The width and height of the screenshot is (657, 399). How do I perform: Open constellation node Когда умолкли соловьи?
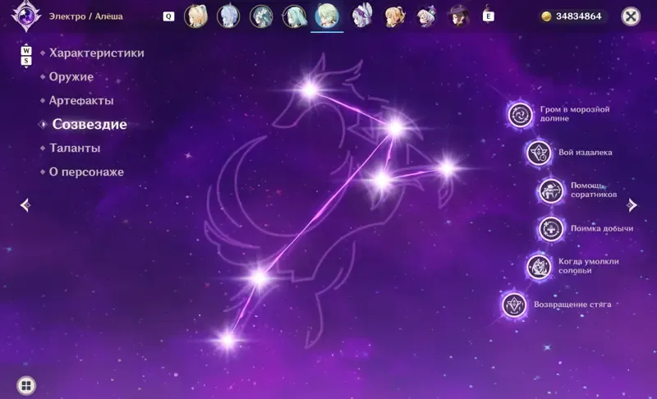539,266
